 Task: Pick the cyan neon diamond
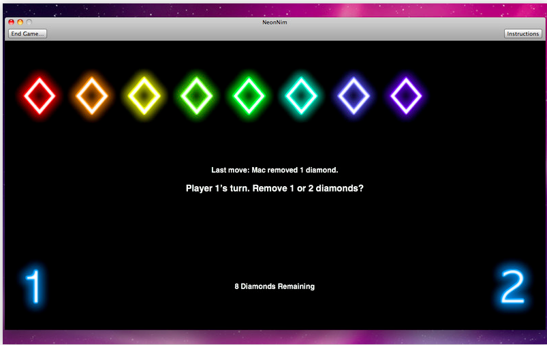click(301, 96)
